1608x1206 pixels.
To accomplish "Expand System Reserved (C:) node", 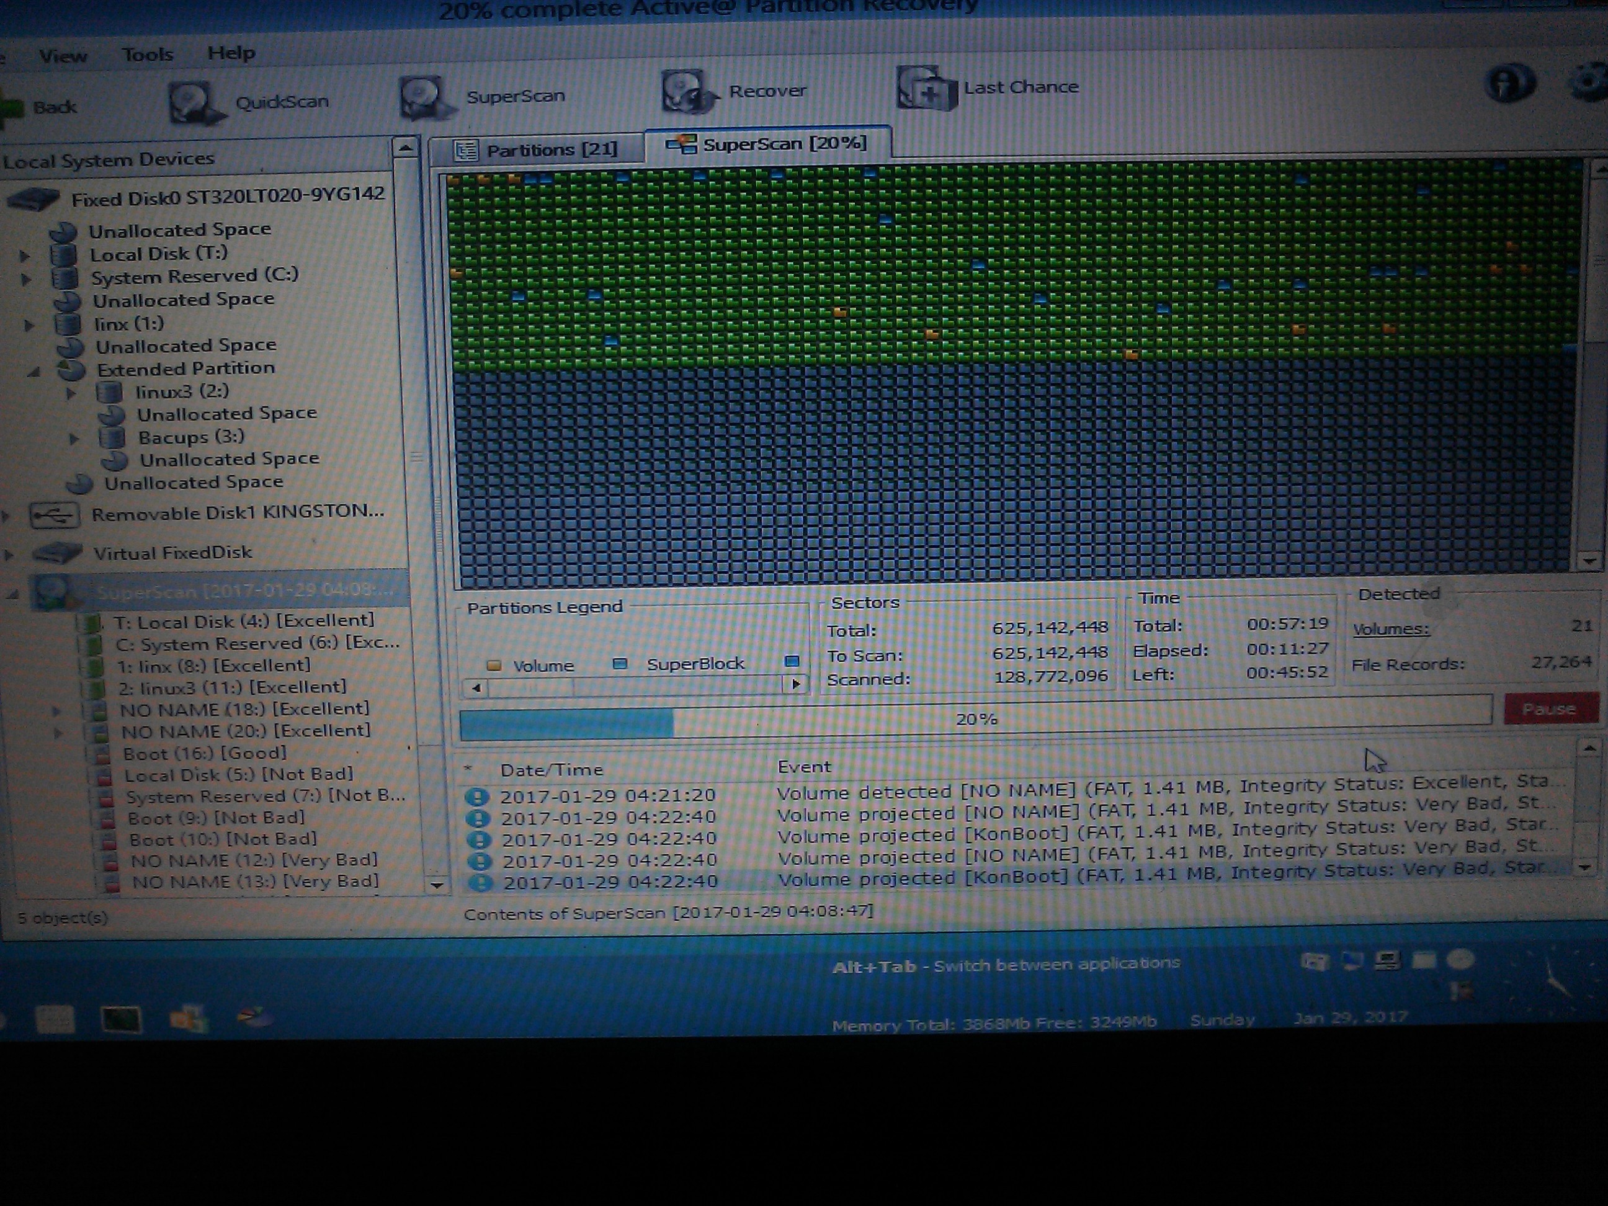I will 26,279.
